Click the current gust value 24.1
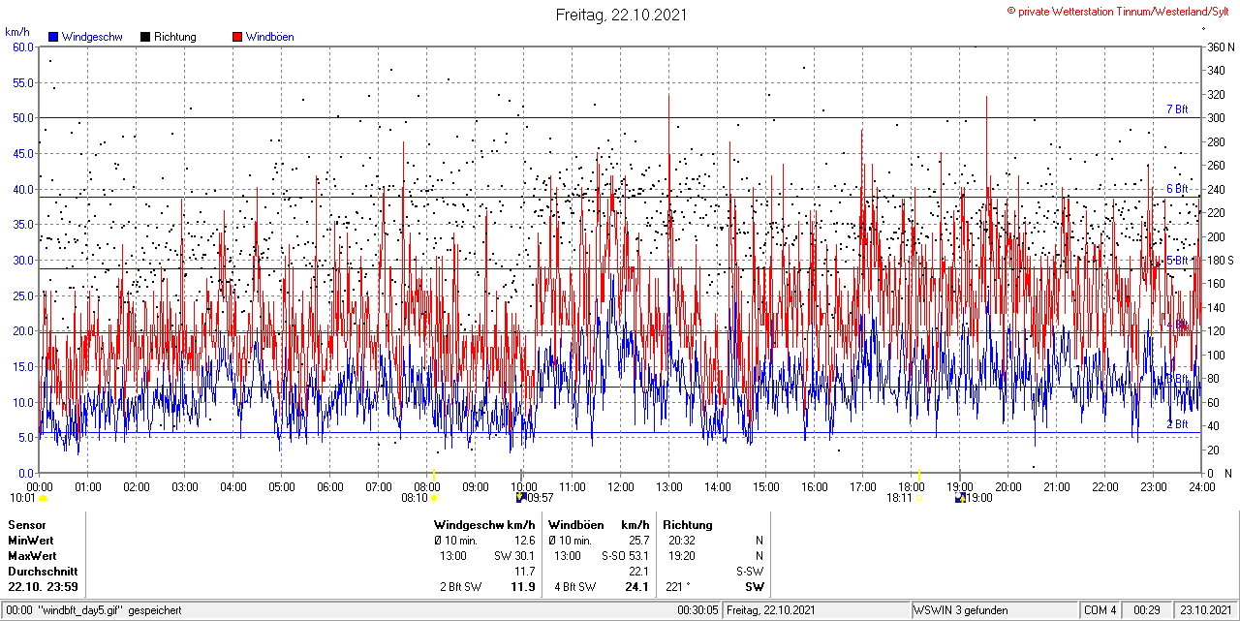 point(637,587)
